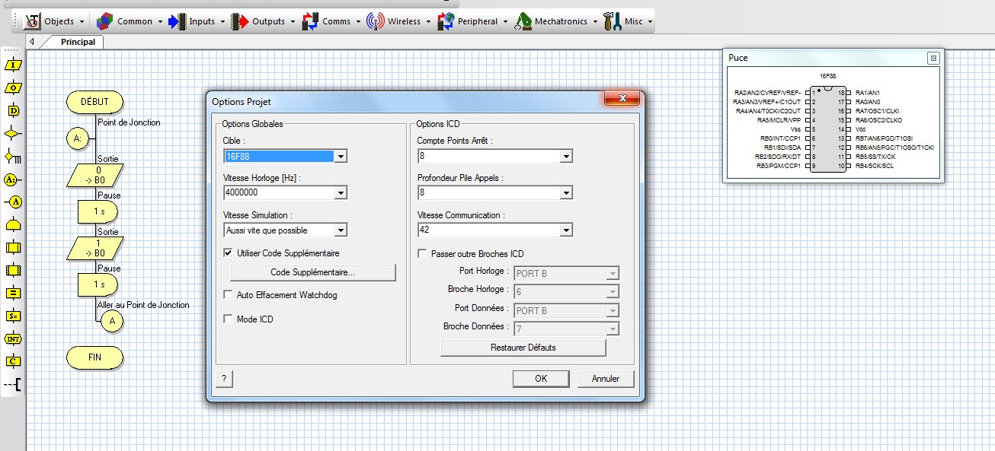The image size is (995, 451).
Task: Enable Mode ICD checkbox
Action: (x=228, y=319)
